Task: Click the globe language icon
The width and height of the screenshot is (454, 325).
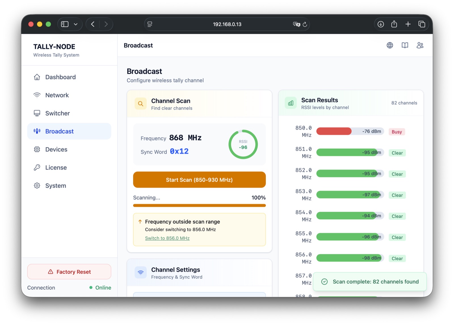Action: 390,45
